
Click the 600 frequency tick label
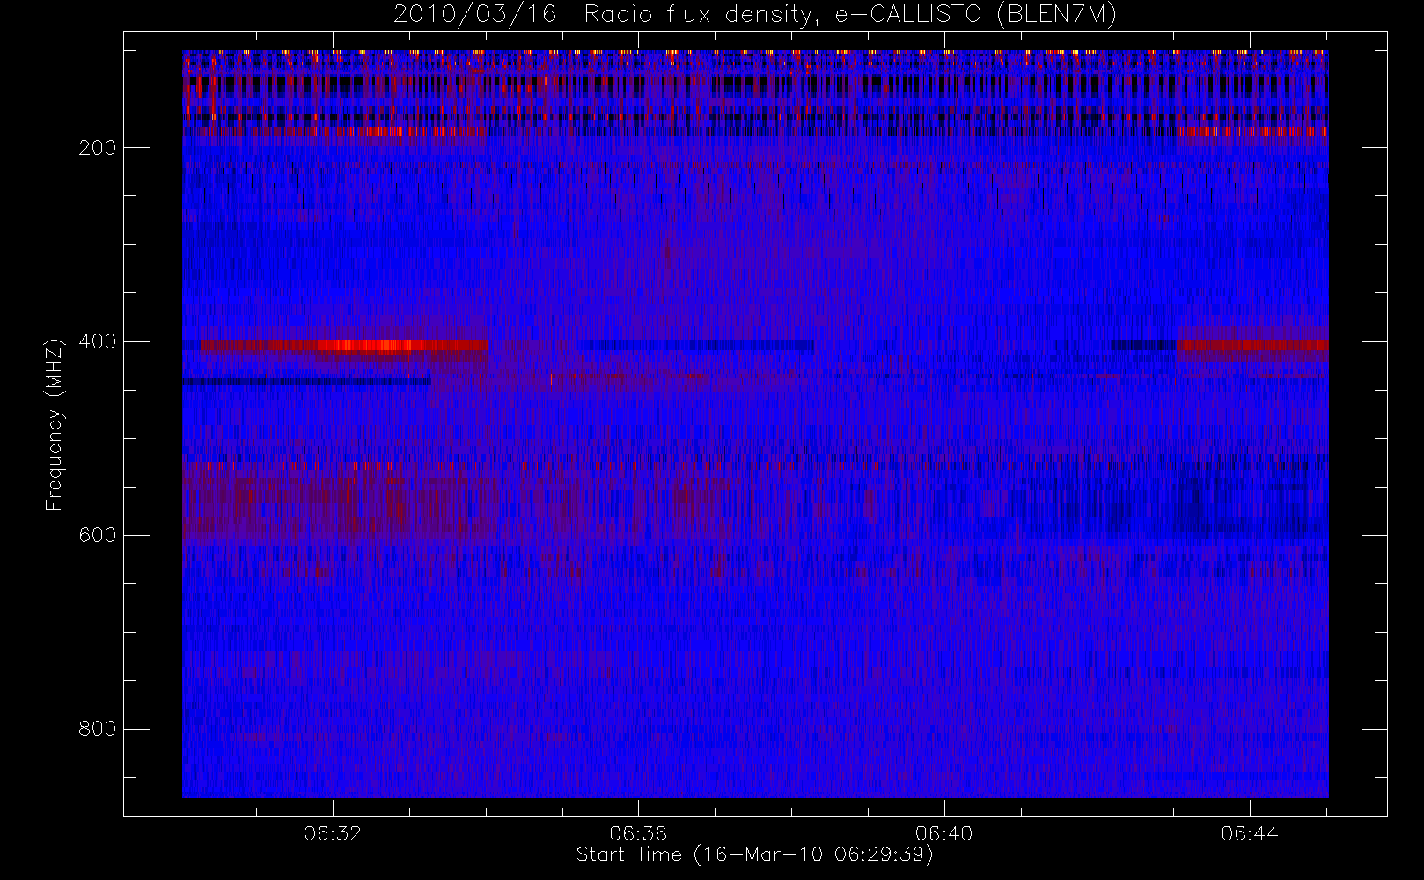click(x=97, y=535)
